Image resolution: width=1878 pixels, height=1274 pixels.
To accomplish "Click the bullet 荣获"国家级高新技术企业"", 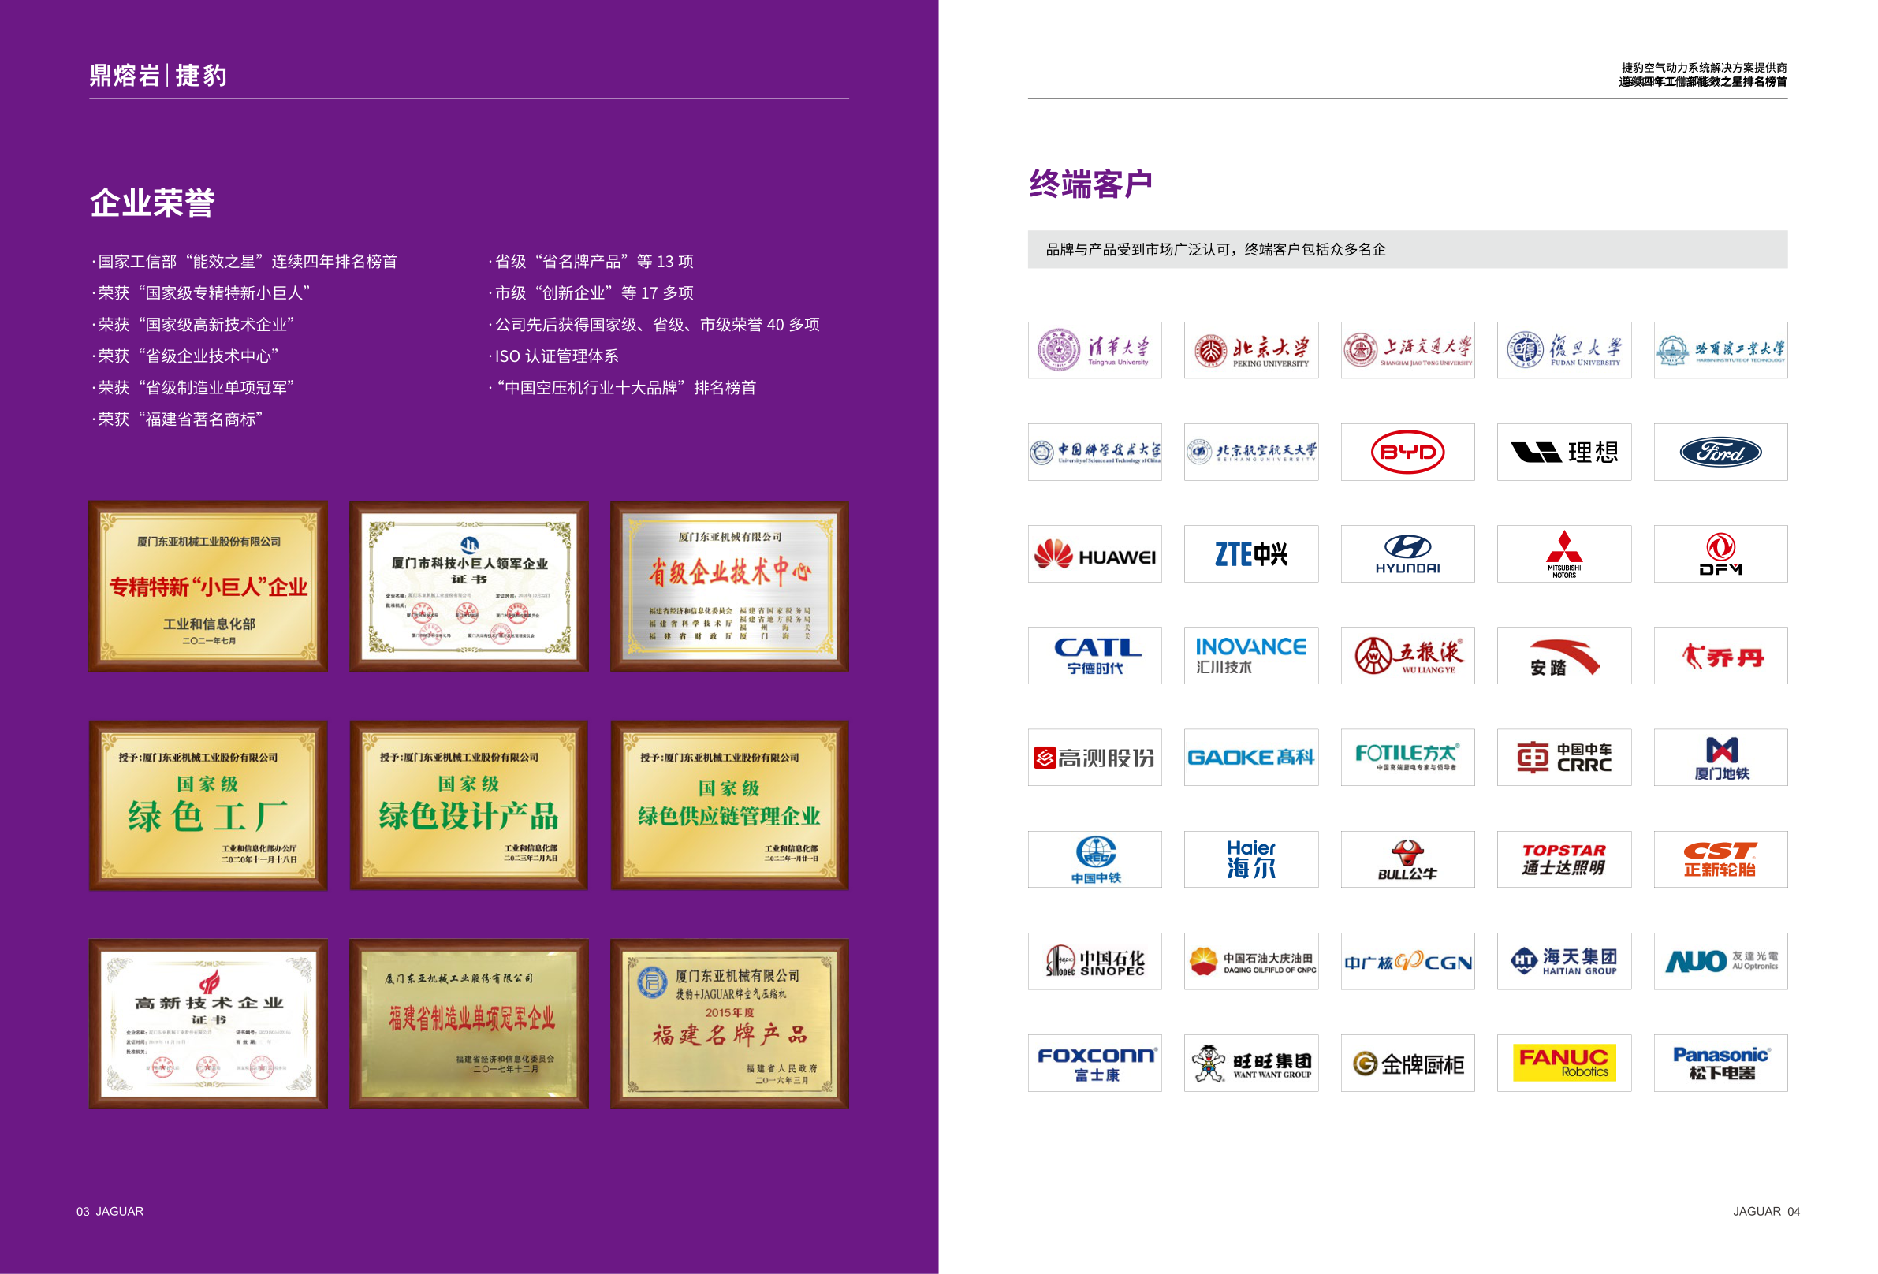I will (x=192, y=324).
